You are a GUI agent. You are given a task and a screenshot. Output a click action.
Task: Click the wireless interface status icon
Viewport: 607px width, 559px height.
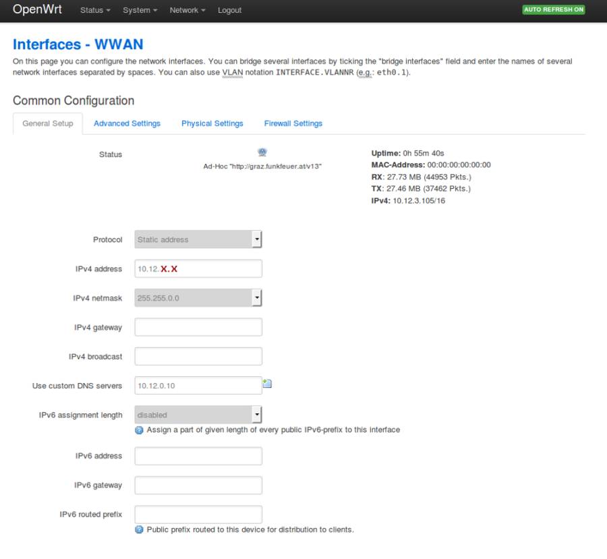pos(262,152)
